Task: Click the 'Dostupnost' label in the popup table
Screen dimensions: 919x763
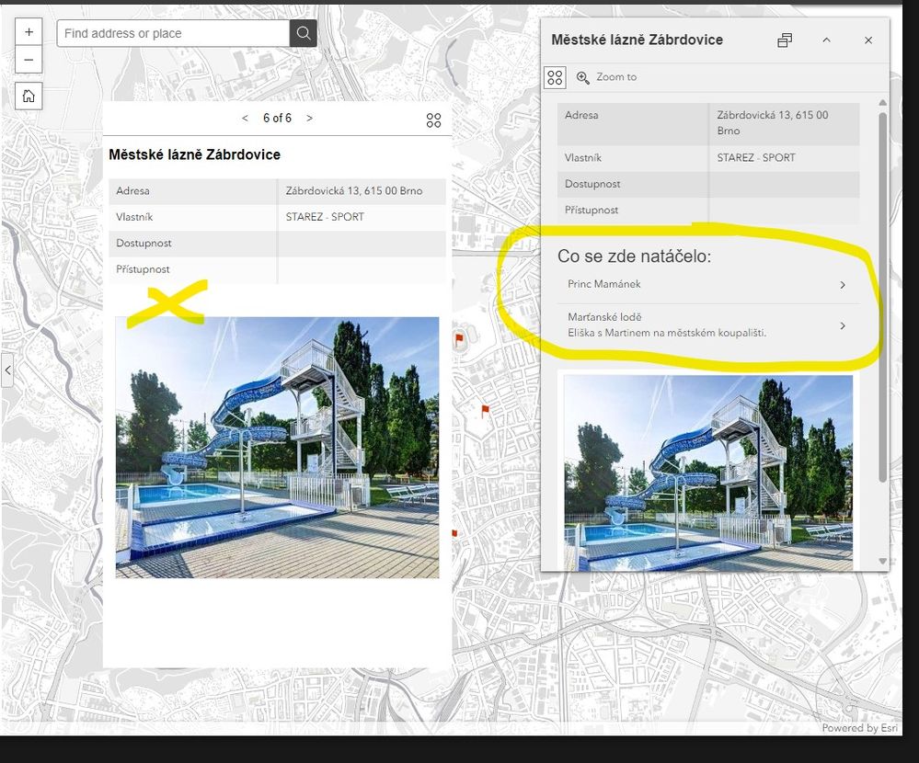Action: [592, 184]
